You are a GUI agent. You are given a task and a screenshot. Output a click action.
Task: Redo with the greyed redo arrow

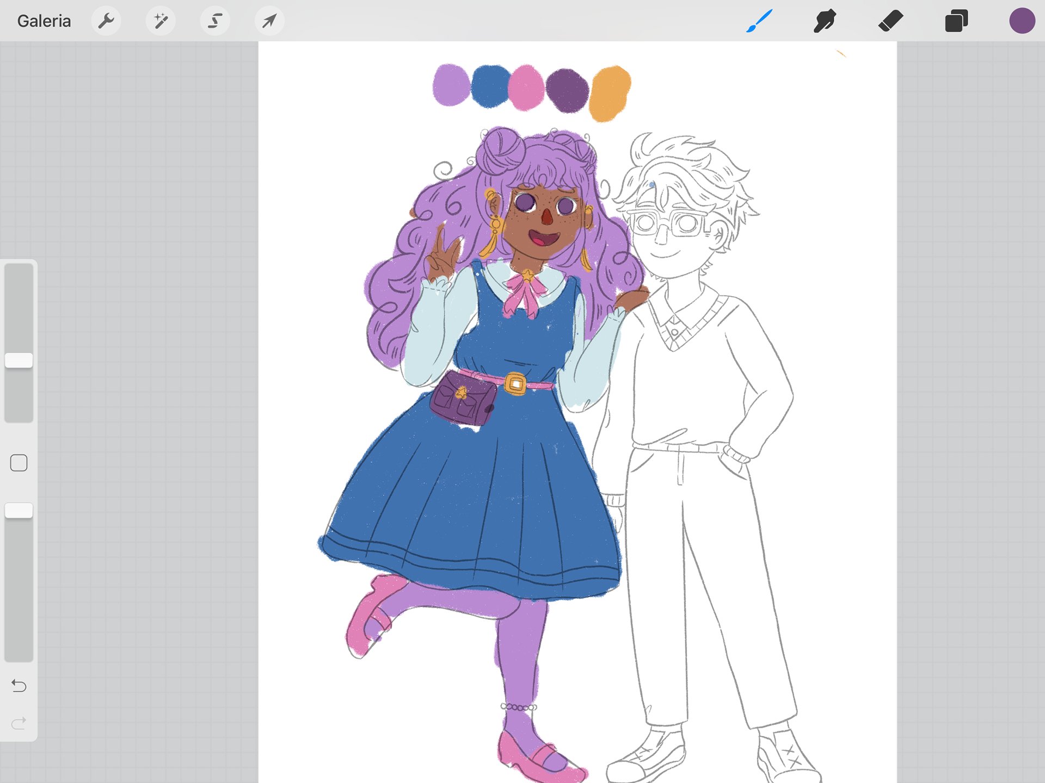coord(19,723)
